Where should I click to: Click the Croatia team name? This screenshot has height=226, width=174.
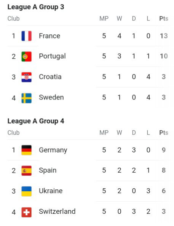pos(50,77)
